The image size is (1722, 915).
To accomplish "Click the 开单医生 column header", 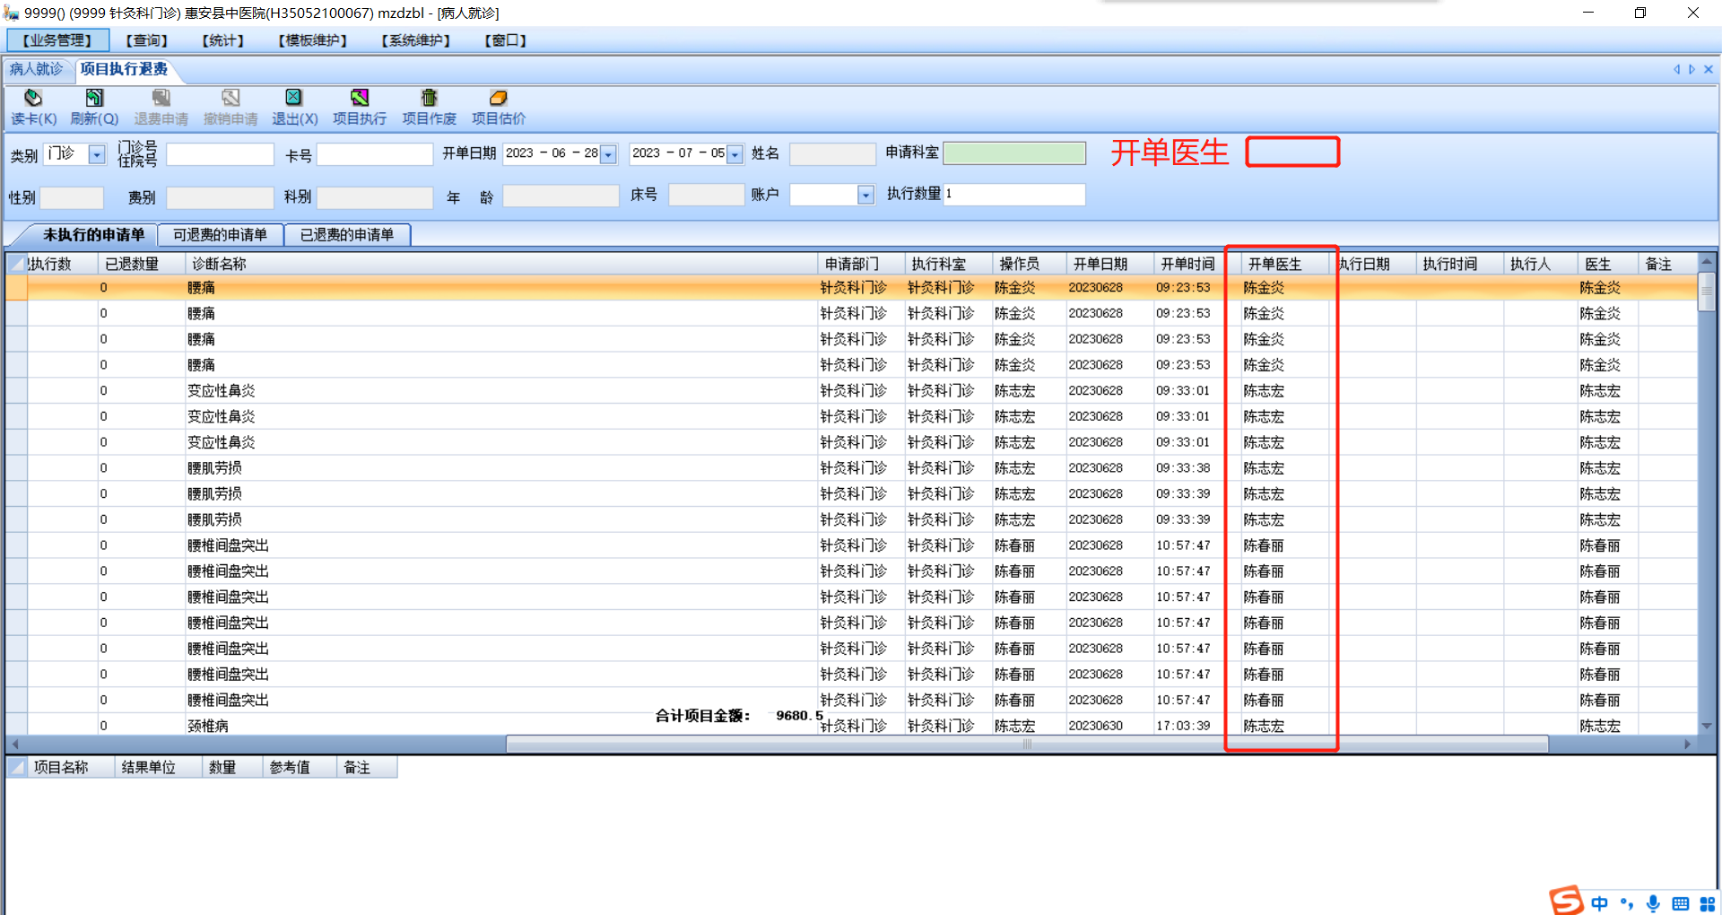I will 1283,264.
